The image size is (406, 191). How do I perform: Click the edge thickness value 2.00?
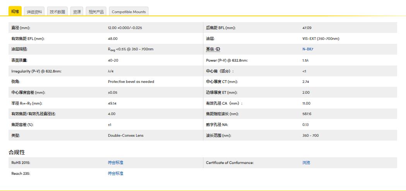pyautogui.click(x=306, y=93)
